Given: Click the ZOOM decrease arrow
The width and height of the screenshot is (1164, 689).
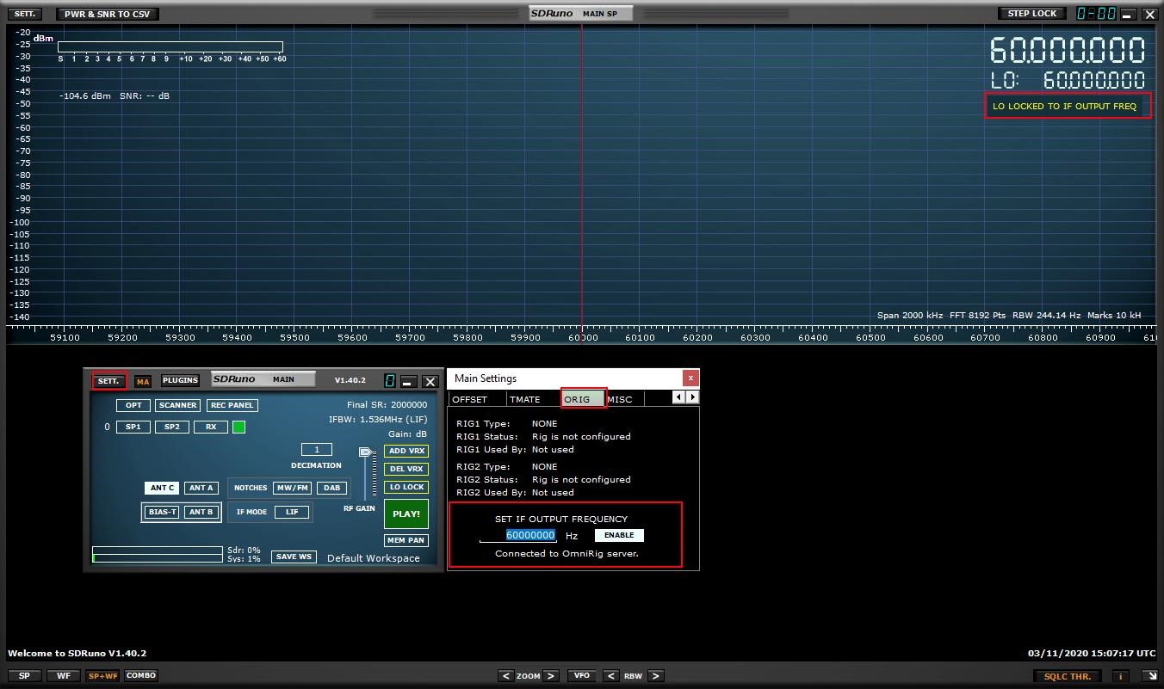Looking at the screenshot, I should point(506,676).
